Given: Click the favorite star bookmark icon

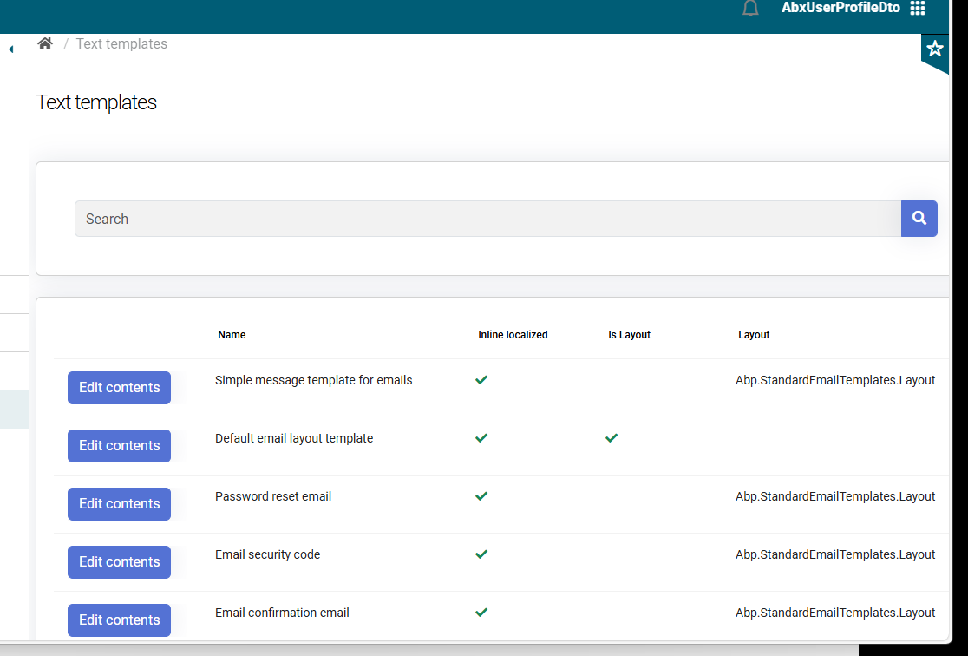Looking at the screenshot, I should (x=934, y=49).
